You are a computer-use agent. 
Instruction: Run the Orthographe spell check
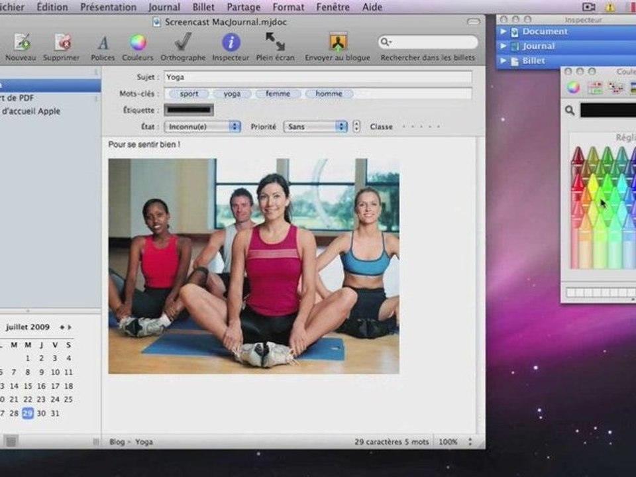click(x=183, y=47)
